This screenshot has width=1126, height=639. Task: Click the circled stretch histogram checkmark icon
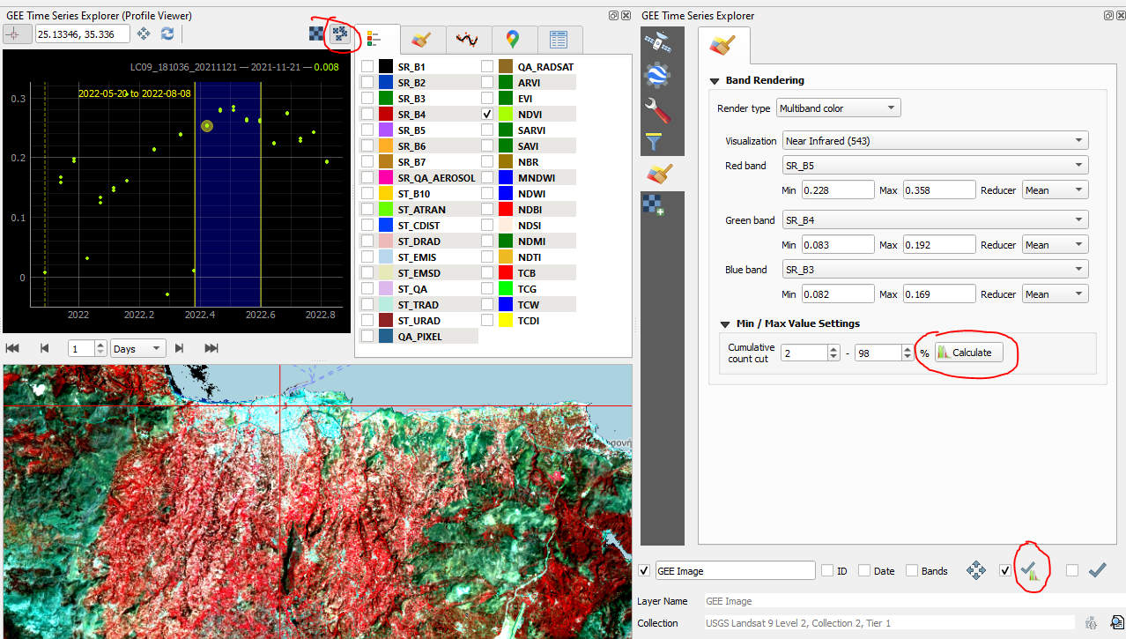pyautogui.click(x=1030, y=568)
